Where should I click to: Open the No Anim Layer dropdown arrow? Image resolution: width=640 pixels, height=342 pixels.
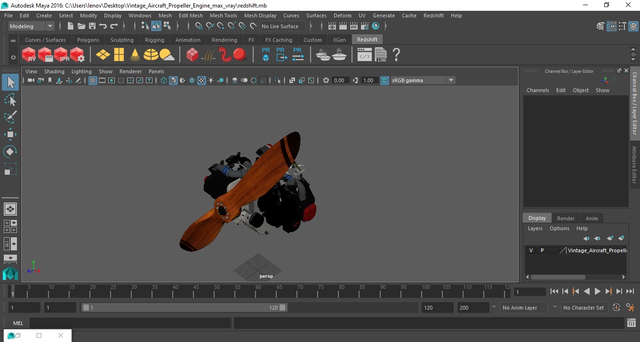tap(494, 308)
